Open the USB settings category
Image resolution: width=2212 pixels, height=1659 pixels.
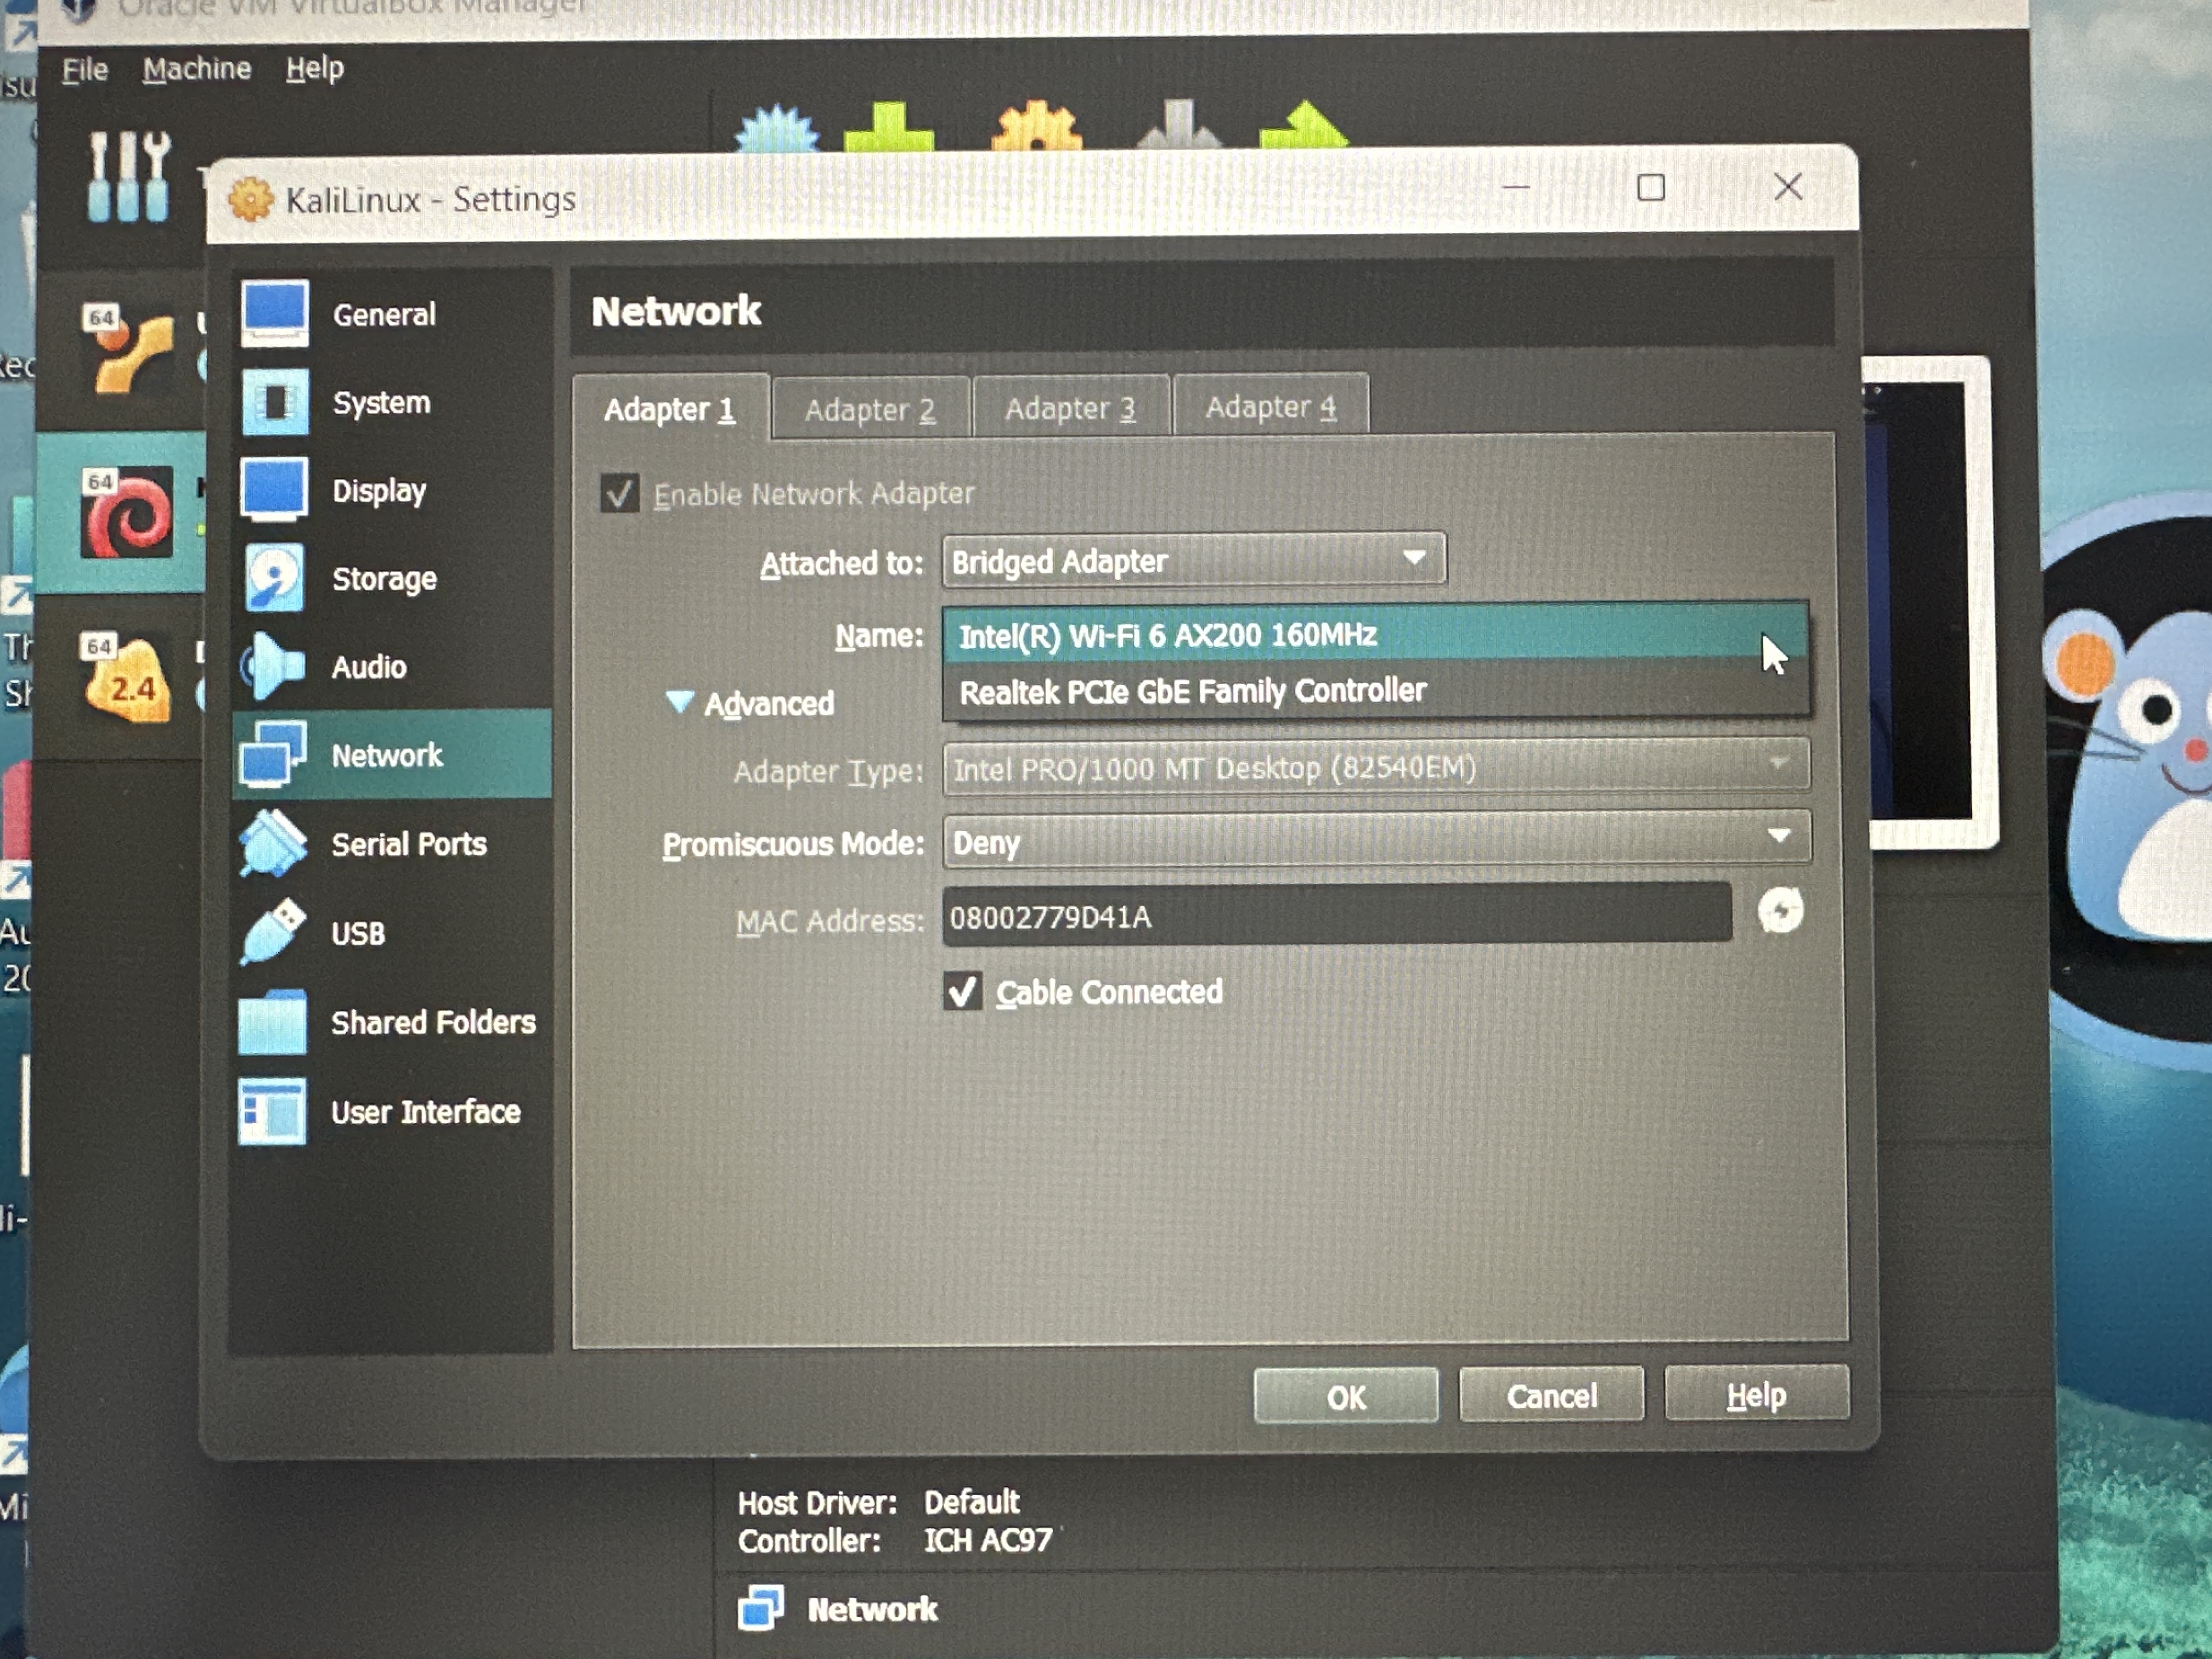pyautogui.click(x=390, y=933)
